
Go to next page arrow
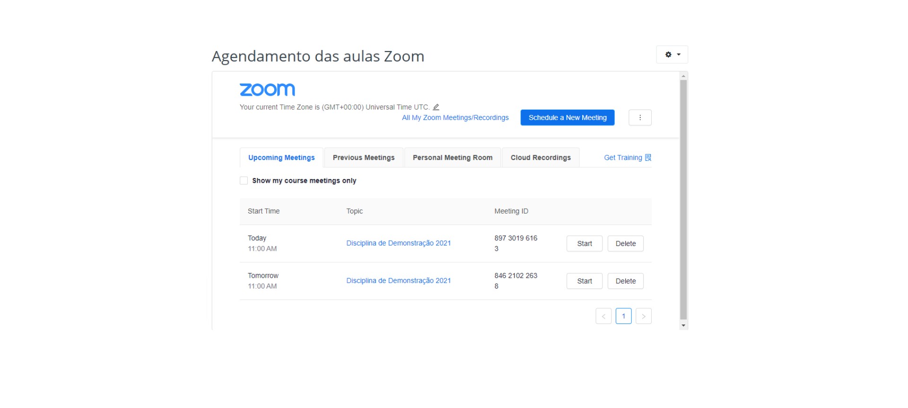[644, 316]
